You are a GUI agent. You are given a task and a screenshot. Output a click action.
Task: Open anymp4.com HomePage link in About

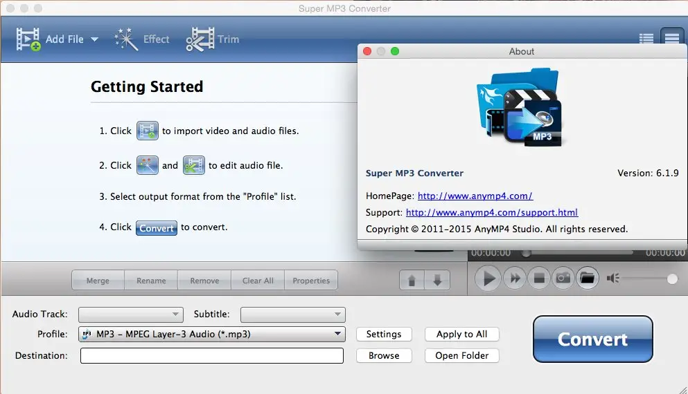click(475, 196)
